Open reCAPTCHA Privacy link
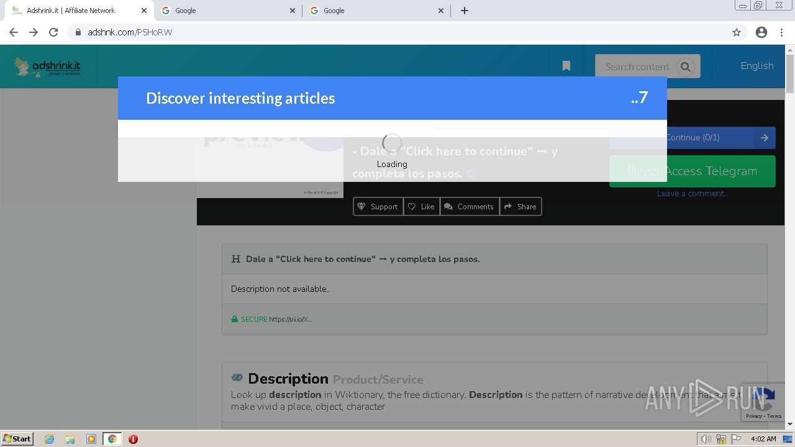The width and height of the screenshot is (795, 447). point(753,416)
